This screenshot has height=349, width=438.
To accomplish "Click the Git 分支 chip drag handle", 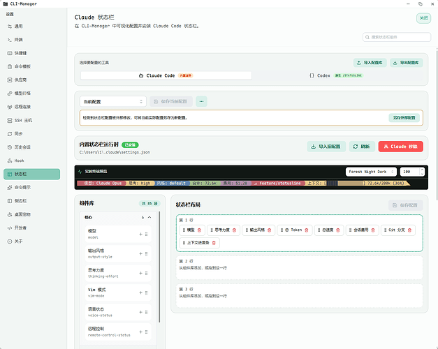I will tap(385, 230).
